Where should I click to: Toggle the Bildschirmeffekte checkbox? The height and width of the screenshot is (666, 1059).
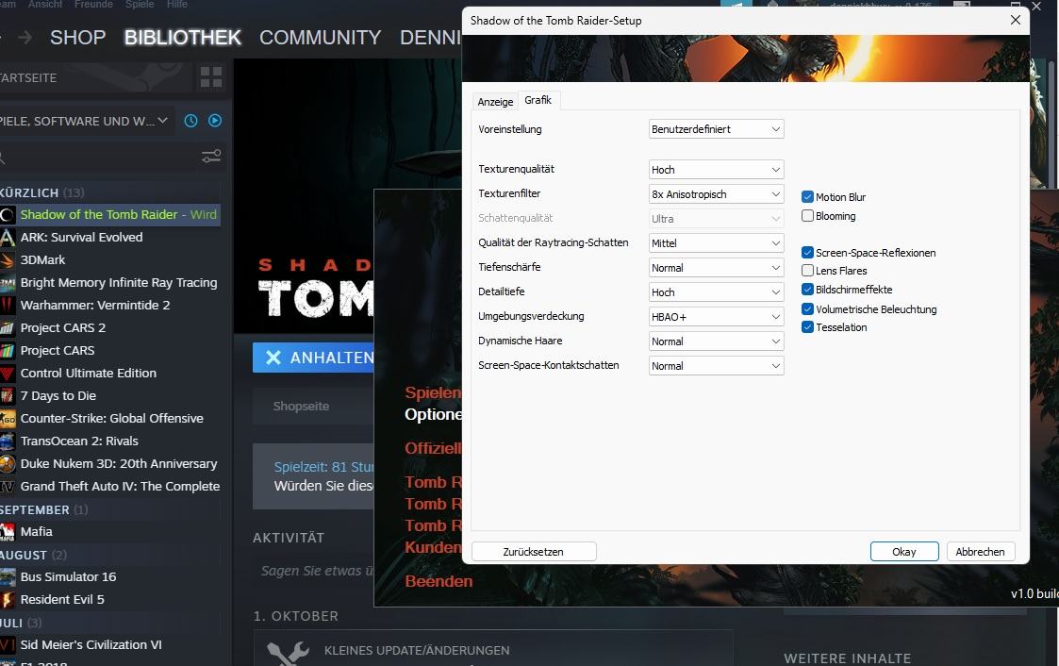807,289
